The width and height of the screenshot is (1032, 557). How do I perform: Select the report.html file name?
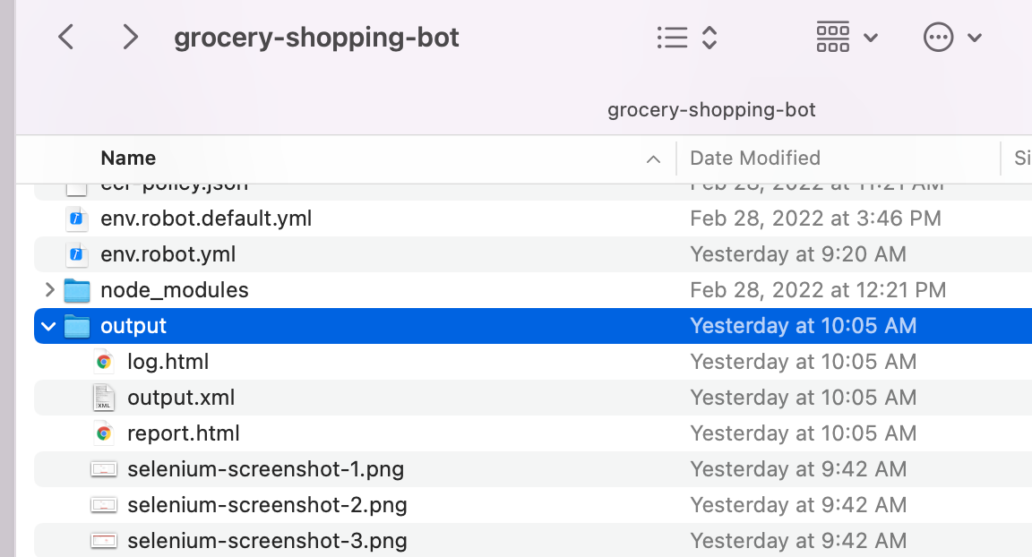[x=184, y=433]
